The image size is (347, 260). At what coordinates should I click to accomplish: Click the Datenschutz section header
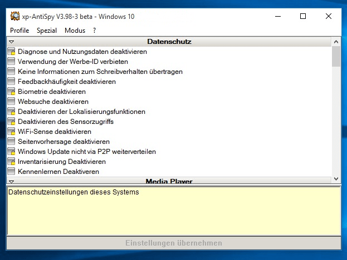tap(169, 42)
